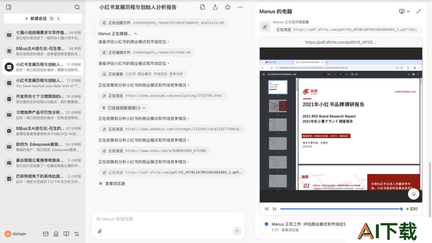Open the search icon in the sidebar
This screenshot has height=243, width=432.
click(x=77, y=7)
